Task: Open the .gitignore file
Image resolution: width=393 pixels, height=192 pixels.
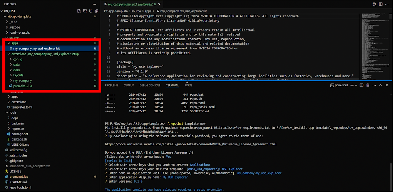Action: pyautogui.click(x=16, y=161)
